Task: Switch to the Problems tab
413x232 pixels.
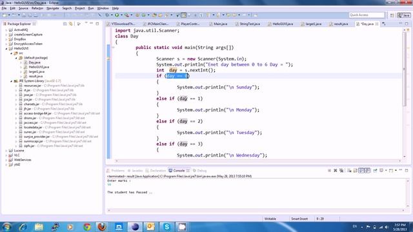Action: [116, 171]
